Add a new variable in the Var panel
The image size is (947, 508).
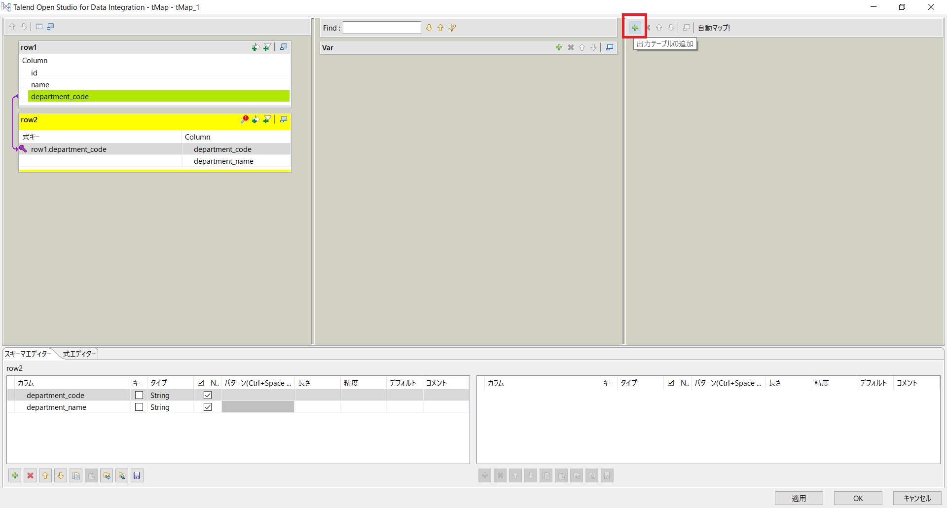click(559, 47)
